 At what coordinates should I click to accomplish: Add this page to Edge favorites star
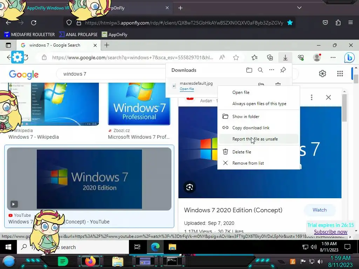point(236,57)
